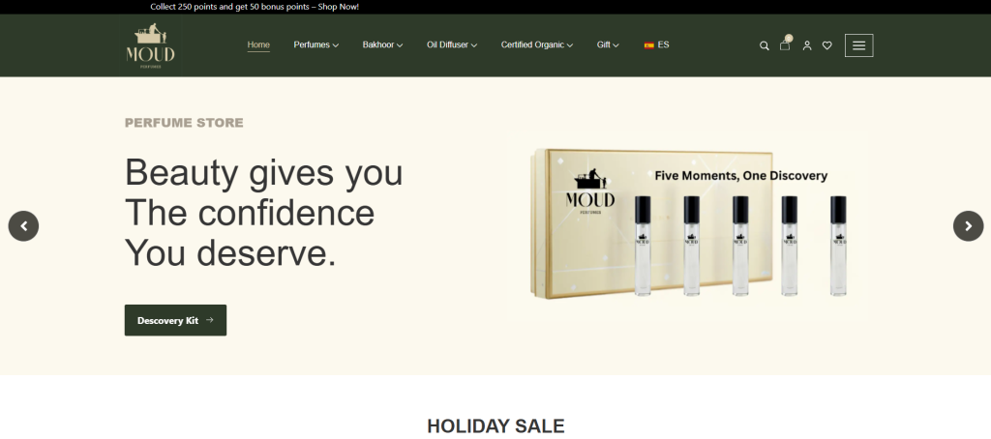Click the Descovery Kit button
The height and width of the screenshot is (439, 991).
[x=175, y=320]
